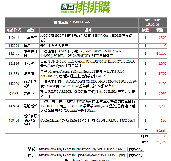The width and height of the screenshot is (171, 161).
Task: Click the 合計 total value 30,339
Action: (x=161, y=142)
